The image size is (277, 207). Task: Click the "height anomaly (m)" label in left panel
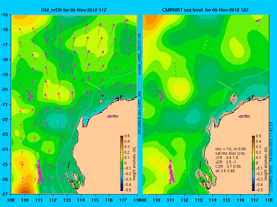pos(134,164)
